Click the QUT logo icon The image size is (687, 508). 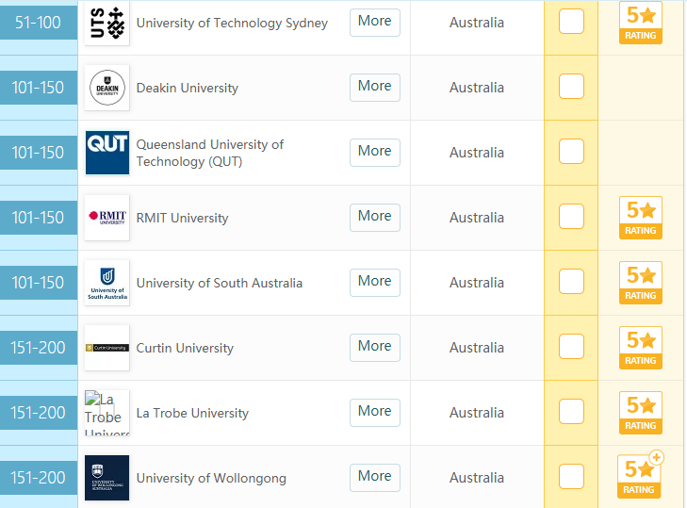point(106,153)
